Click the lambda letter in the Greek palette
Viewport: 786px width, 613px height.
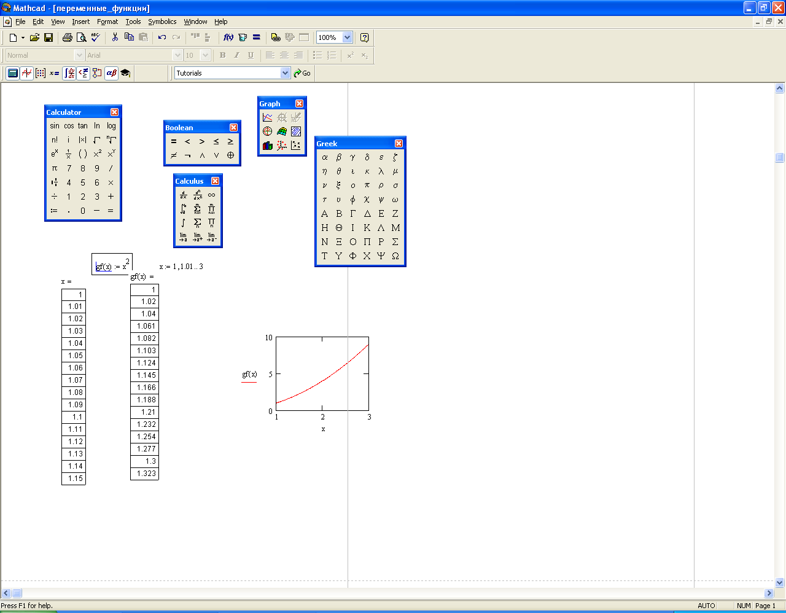coord(381,171)
